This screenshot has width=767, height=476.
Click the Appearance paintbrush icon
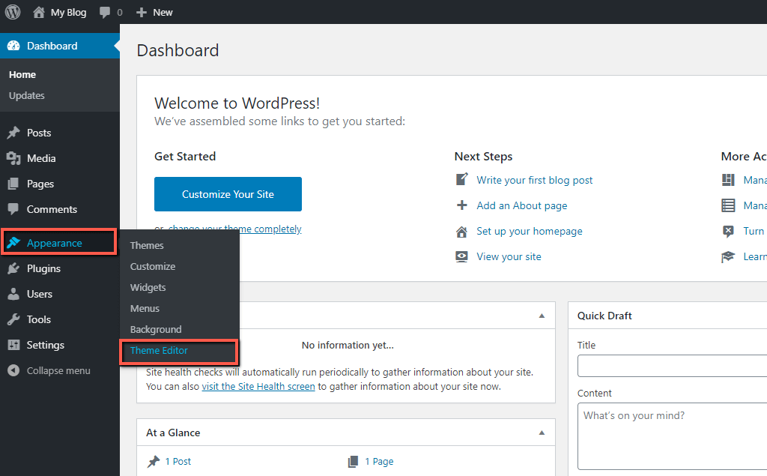pos(13,243)
